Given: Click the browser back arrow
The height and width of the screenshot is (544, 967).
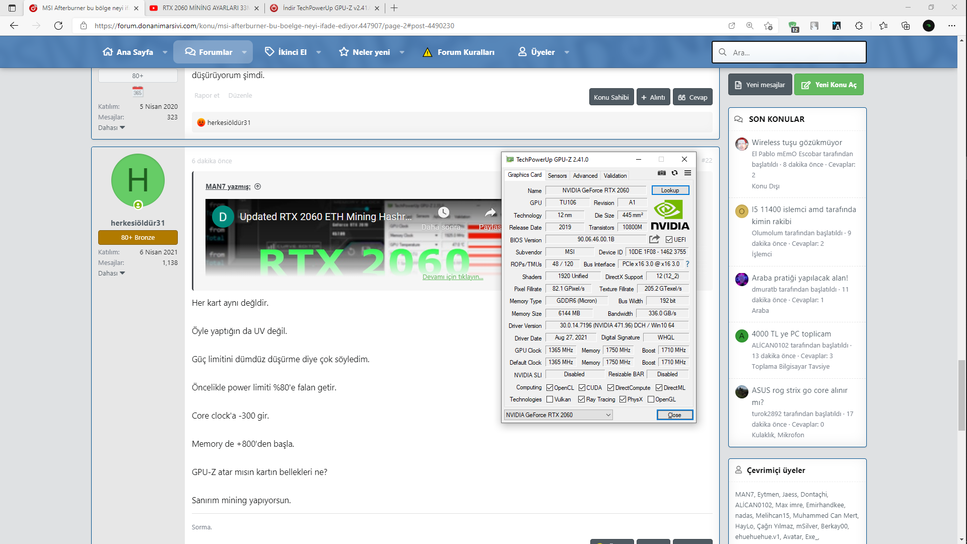Looking at the screenshot, I should tap(14, 26).
